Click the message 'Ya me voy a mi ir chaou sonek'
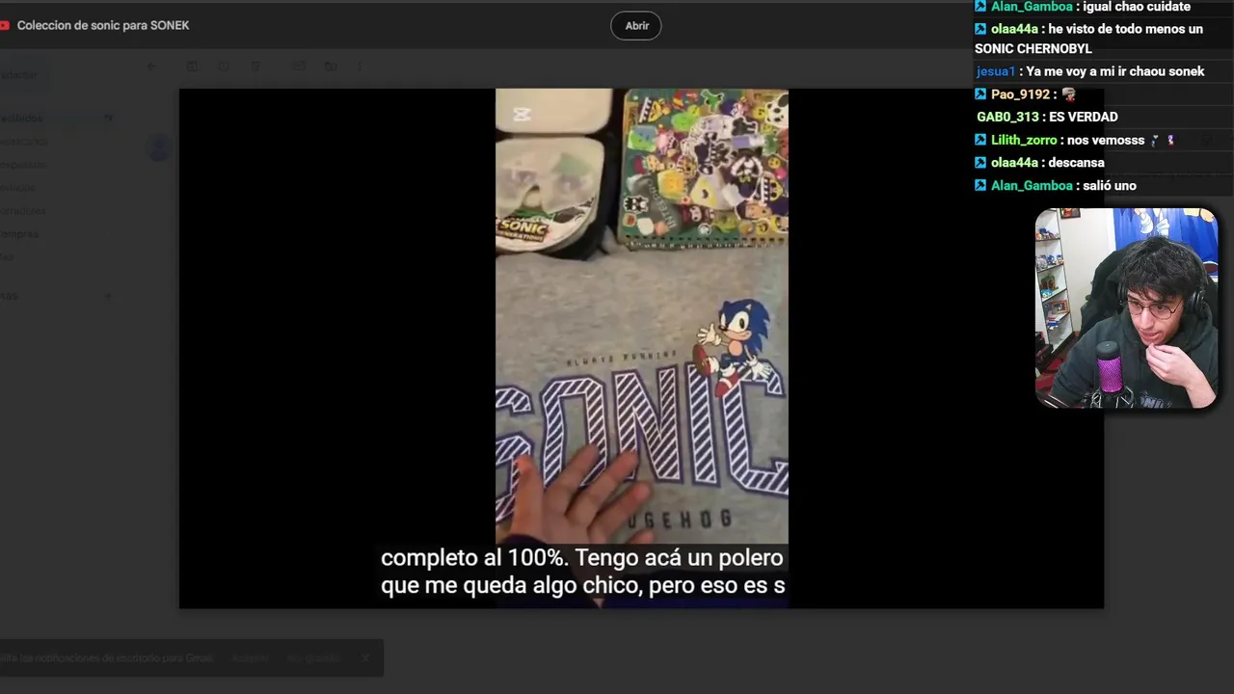This screenshot has width=1234, height=694. pos(1115,71)
